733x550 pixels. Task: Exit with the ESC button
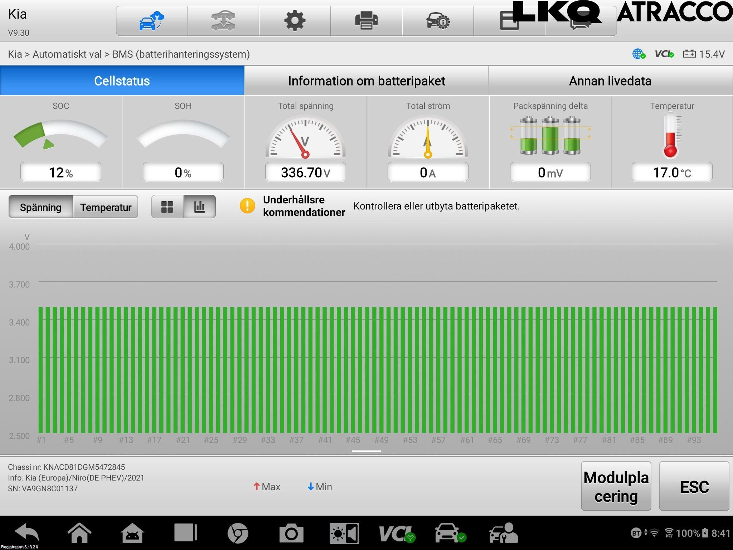(694, 486)
